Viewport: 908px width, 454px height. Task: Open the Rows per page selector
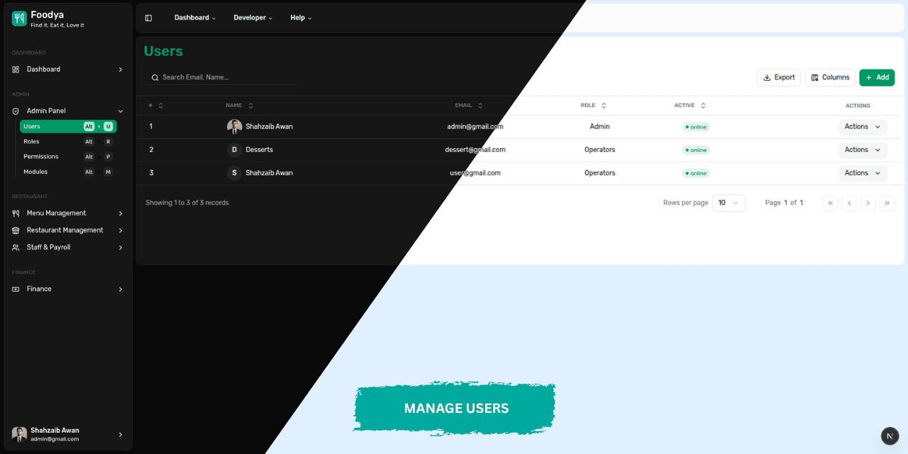tap(729, 203)
